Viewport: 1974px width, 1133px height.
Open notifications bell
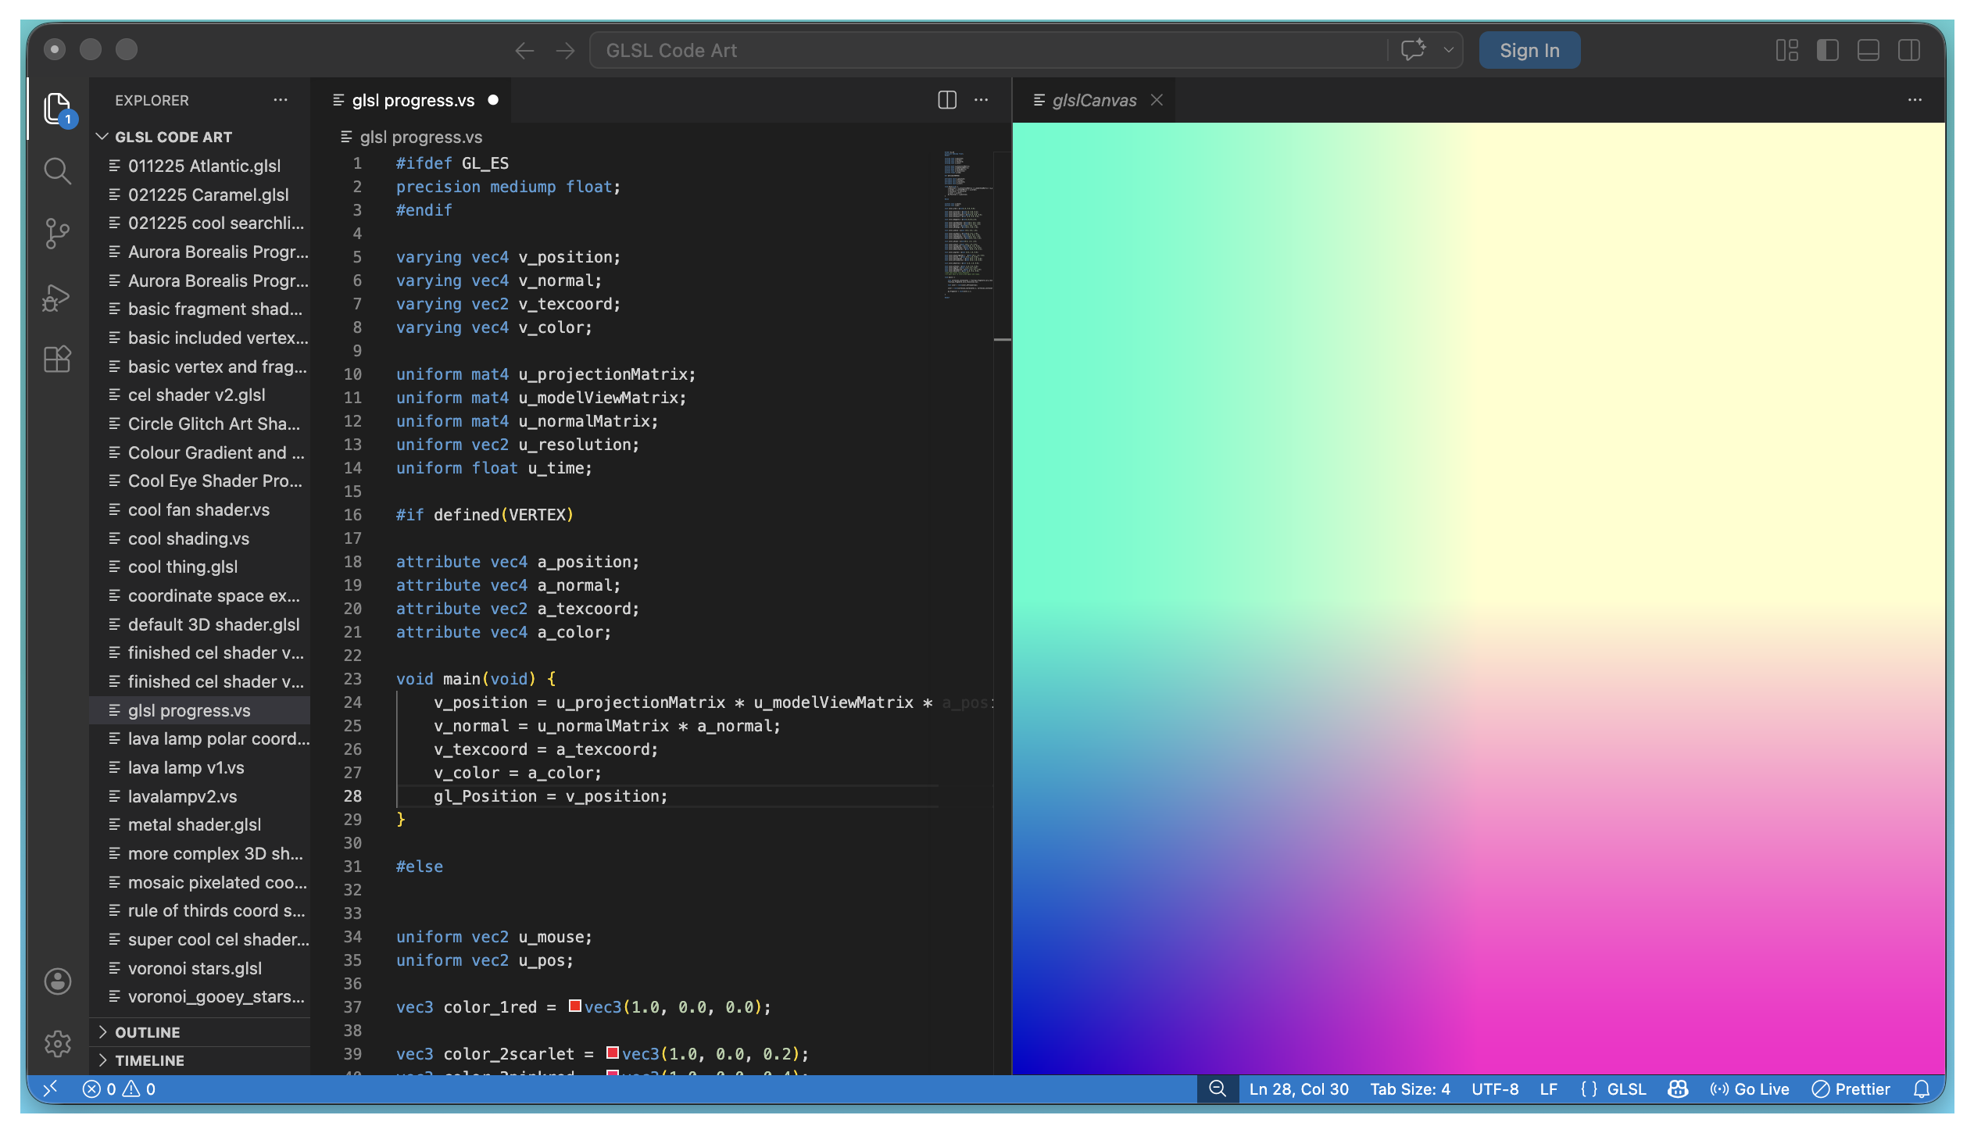(1922, 1088)
